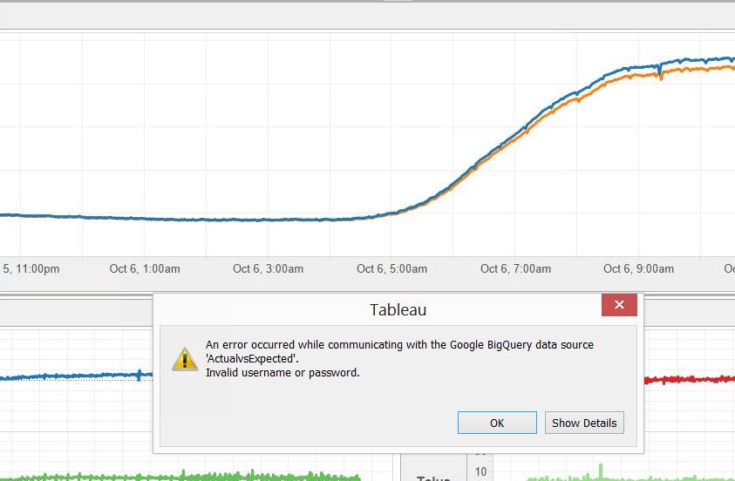Click the 'Oct 6, 9:00am' axis label
Screen dimensions: 735x481
638,269
